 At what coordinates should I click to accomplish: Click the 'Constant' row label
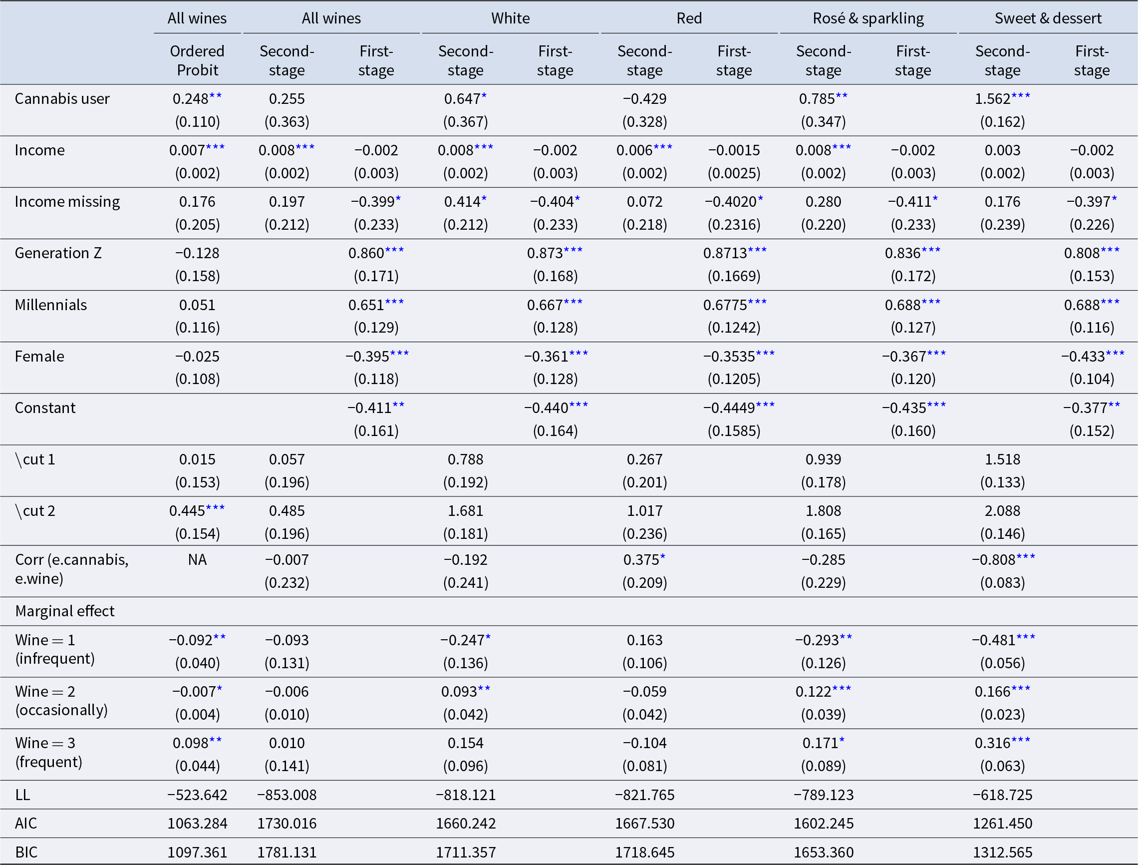pos(45,408)
